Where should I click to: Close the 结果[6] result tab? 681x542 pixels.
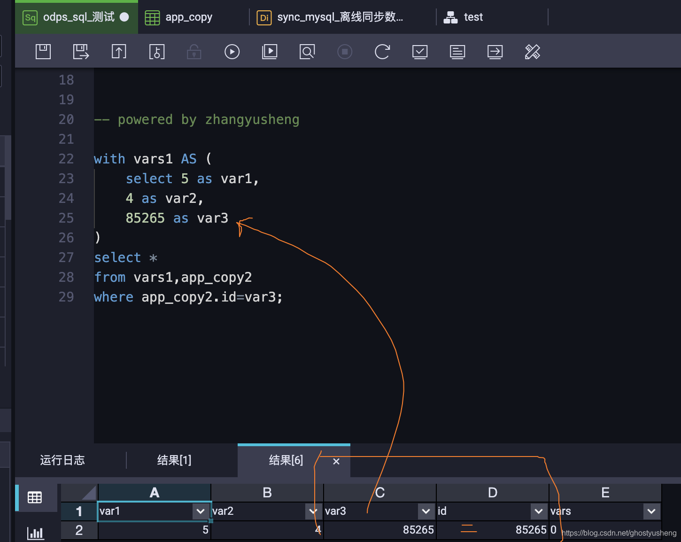(x=336, y=462)
